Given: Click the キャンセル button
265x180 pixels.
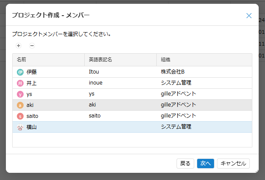Looking at the screenshot, I should (233, 164).
